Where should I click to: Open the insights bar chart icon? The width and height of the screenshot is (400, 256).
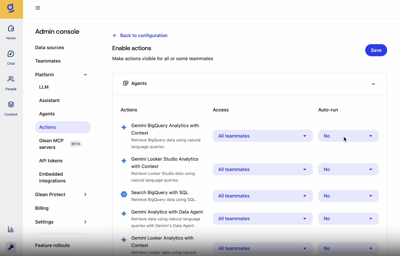click(x=11, y=229)
